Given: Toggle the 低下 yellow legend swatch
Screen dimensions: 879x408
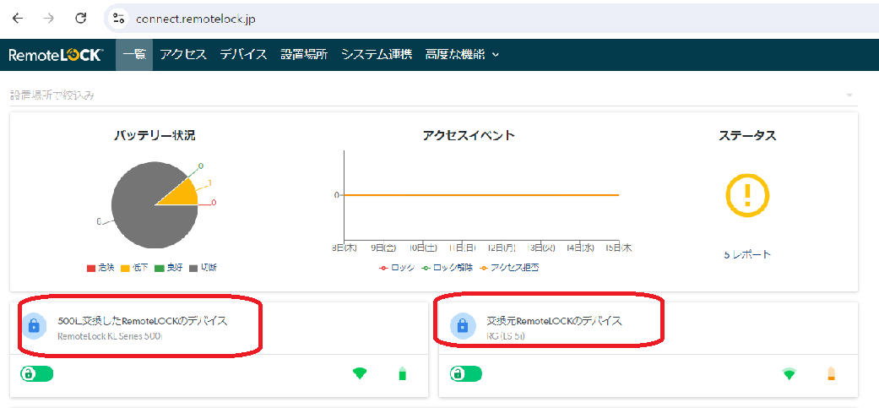Looking at the screenshot, I should [125, 268].
